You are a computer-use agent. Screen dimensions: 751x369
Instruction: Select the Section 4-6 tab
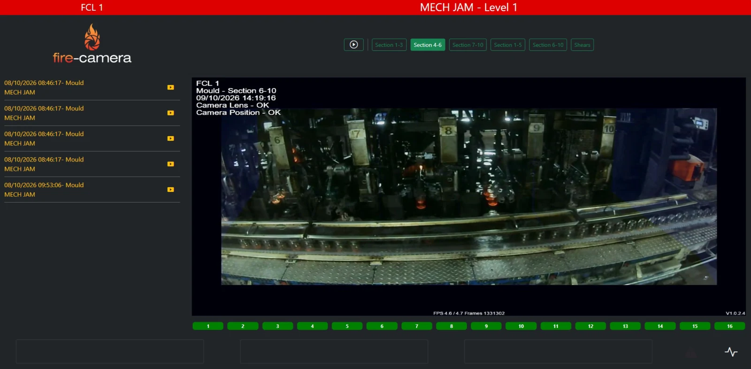pos(428,45)
